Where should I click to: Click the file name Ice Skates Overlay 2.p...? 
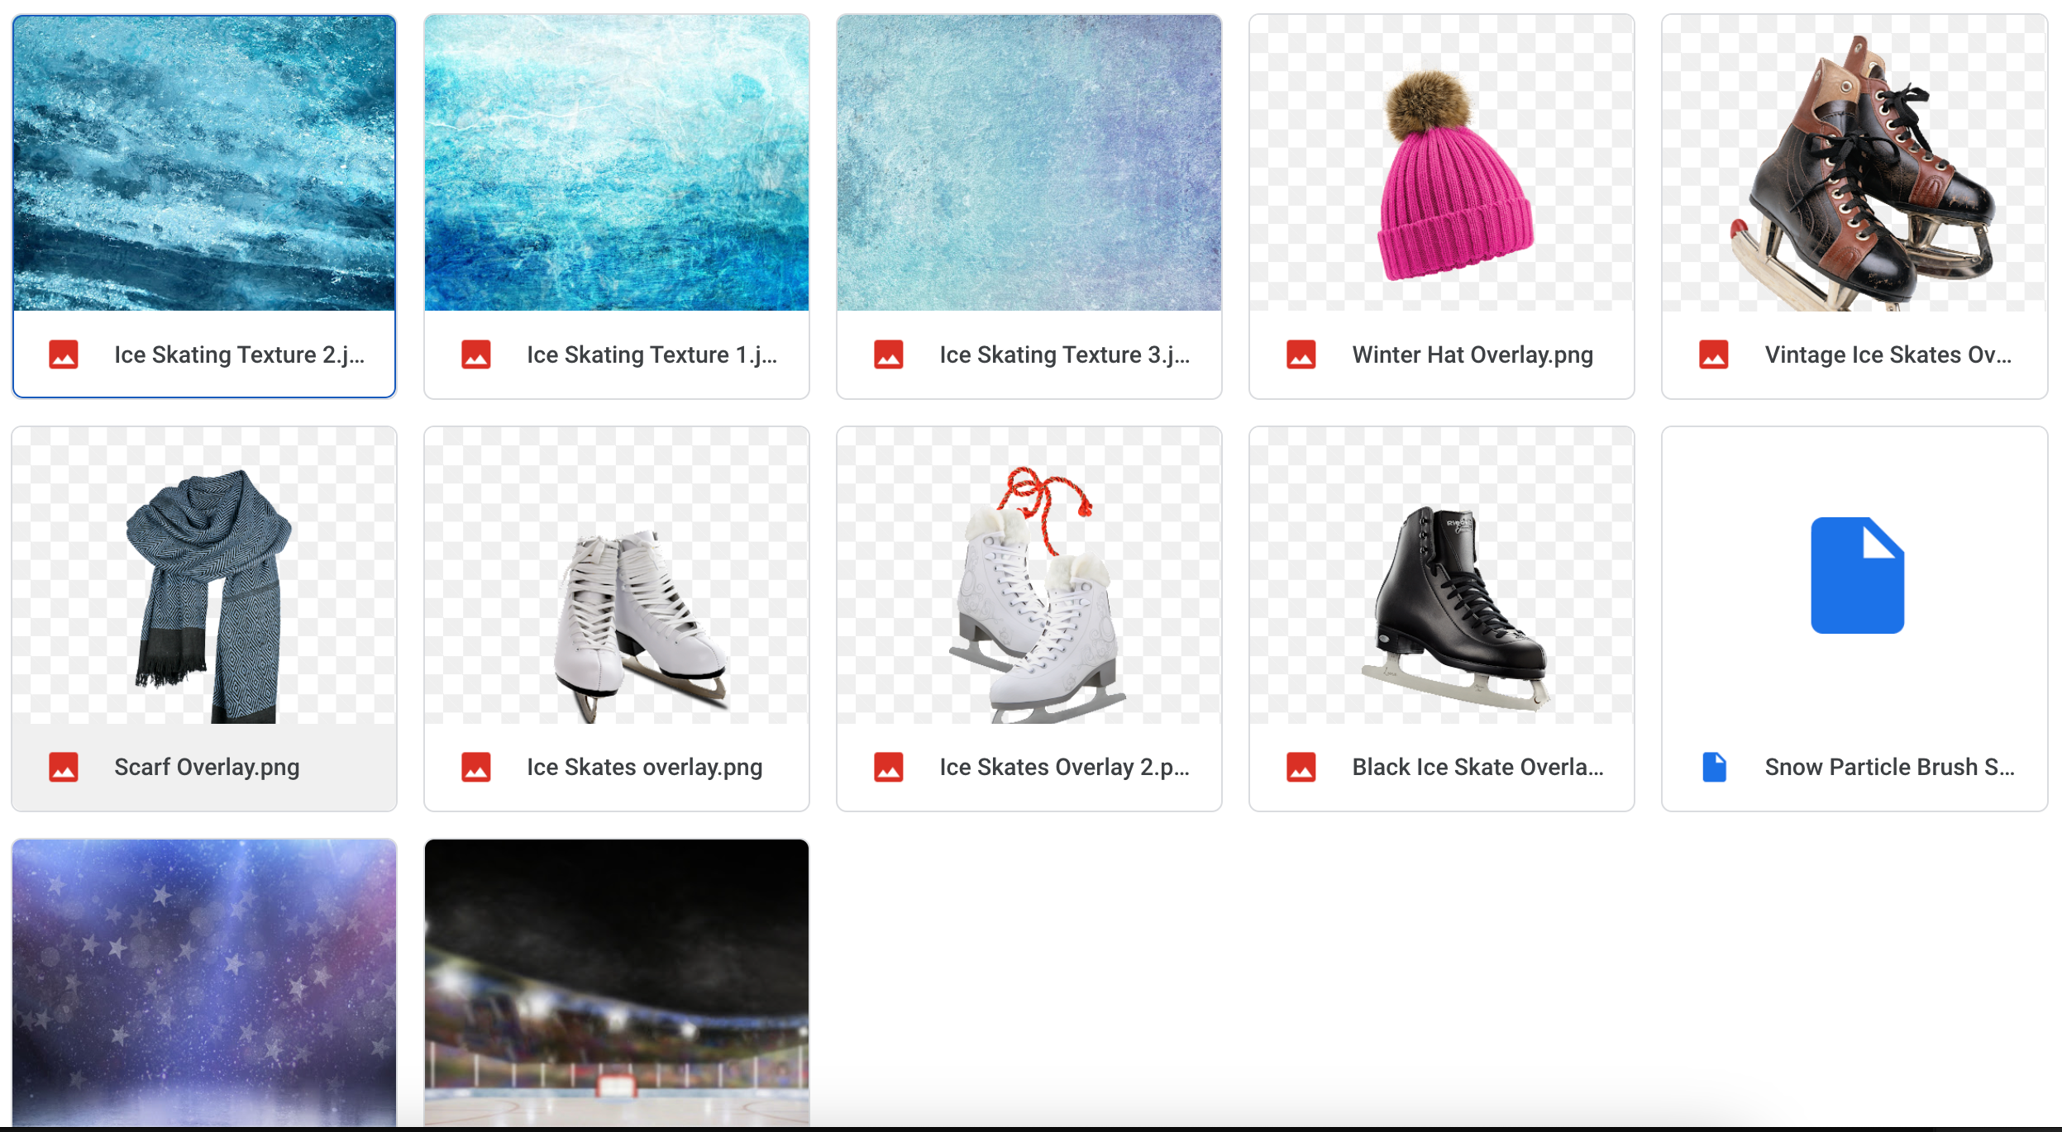tap(1065, 767)
